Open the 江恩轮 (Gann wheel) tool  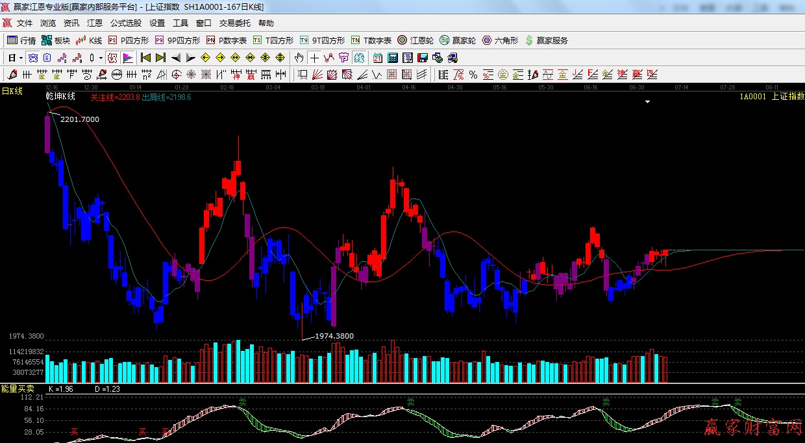[415, 40]
